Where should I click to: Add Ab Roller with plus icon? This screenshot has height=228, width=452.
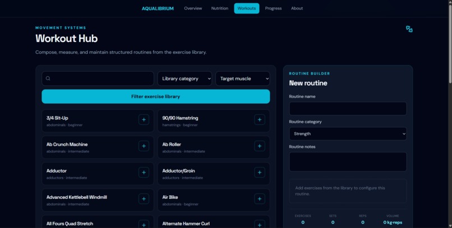click(260, 146)
